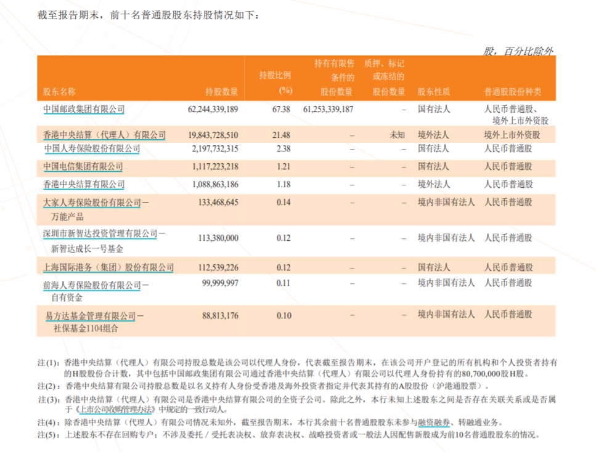Select the percentage value 21.48

[281, 135]
